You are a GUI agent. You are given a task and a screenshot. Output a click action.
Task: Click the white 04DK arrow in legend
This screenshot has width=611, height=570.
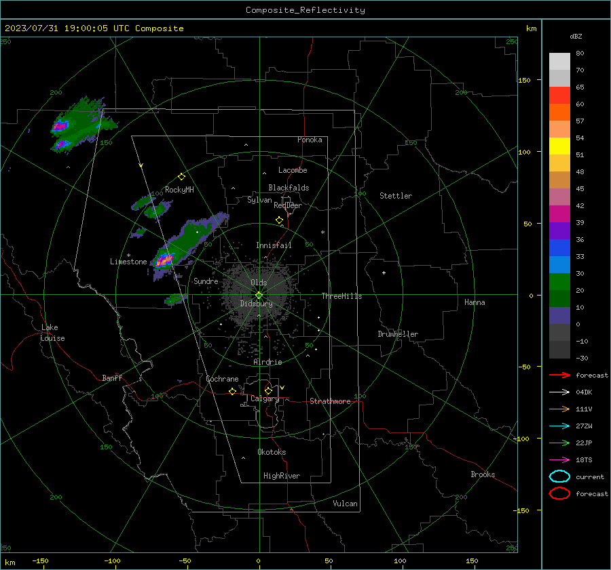559,392
